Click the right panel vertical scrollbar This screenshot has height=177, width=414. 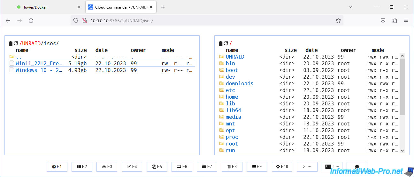[x=402, y=86]
